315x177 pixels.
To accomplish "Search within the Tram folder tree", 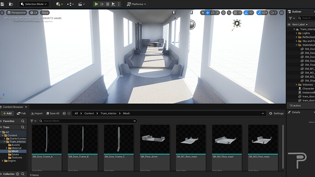I will (x=23, y=127).
